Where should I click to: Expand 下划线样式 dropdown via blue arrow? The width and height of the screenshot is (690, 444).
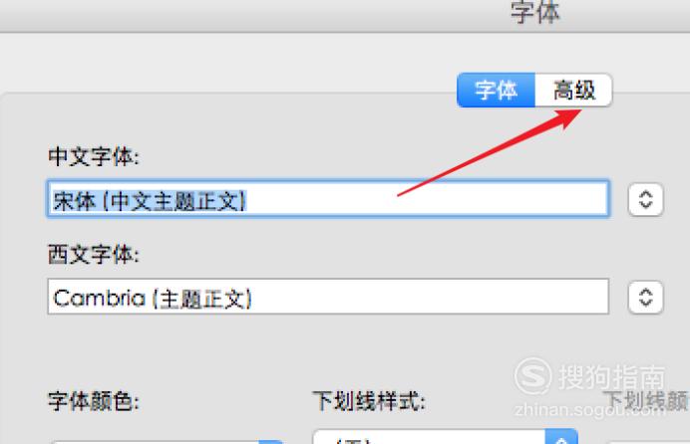coord(561,437)
